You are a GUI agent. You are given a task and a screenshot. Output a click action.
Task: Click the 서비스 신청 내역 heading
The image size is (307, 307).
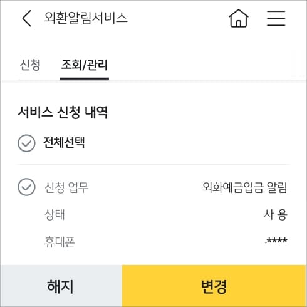(63, 112)
